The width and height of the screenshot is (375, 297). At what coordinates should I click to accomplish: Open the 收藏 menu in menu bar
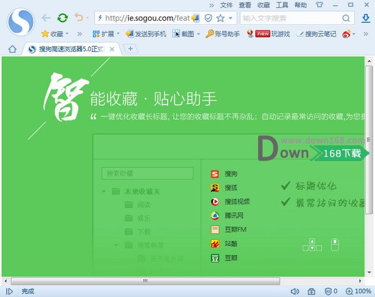[x=264, y=5]
